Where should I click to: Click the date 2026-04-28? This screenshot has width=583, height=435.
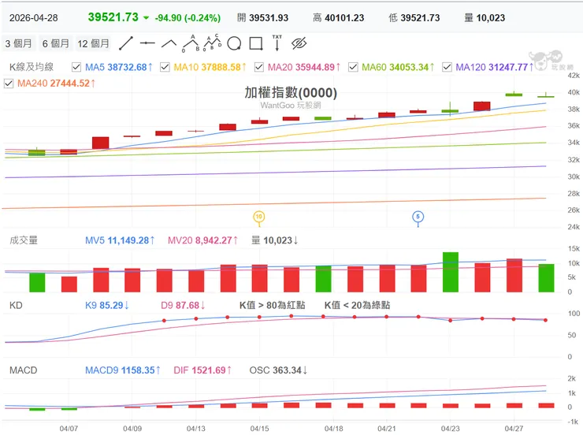[x=33, y=18]
